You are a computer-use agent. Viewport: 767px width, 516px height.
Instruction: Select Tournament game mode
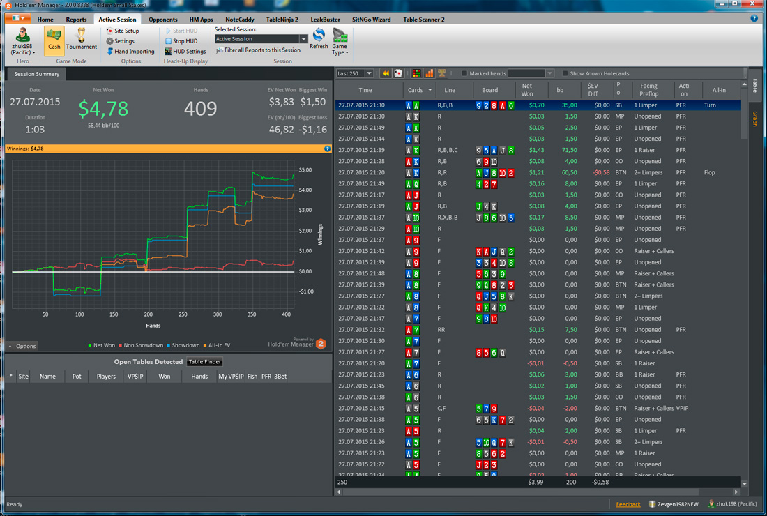(81, 39)
